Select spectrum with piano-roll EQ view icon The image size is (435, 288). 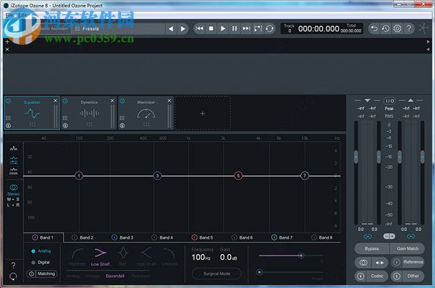tap(13, 171)
